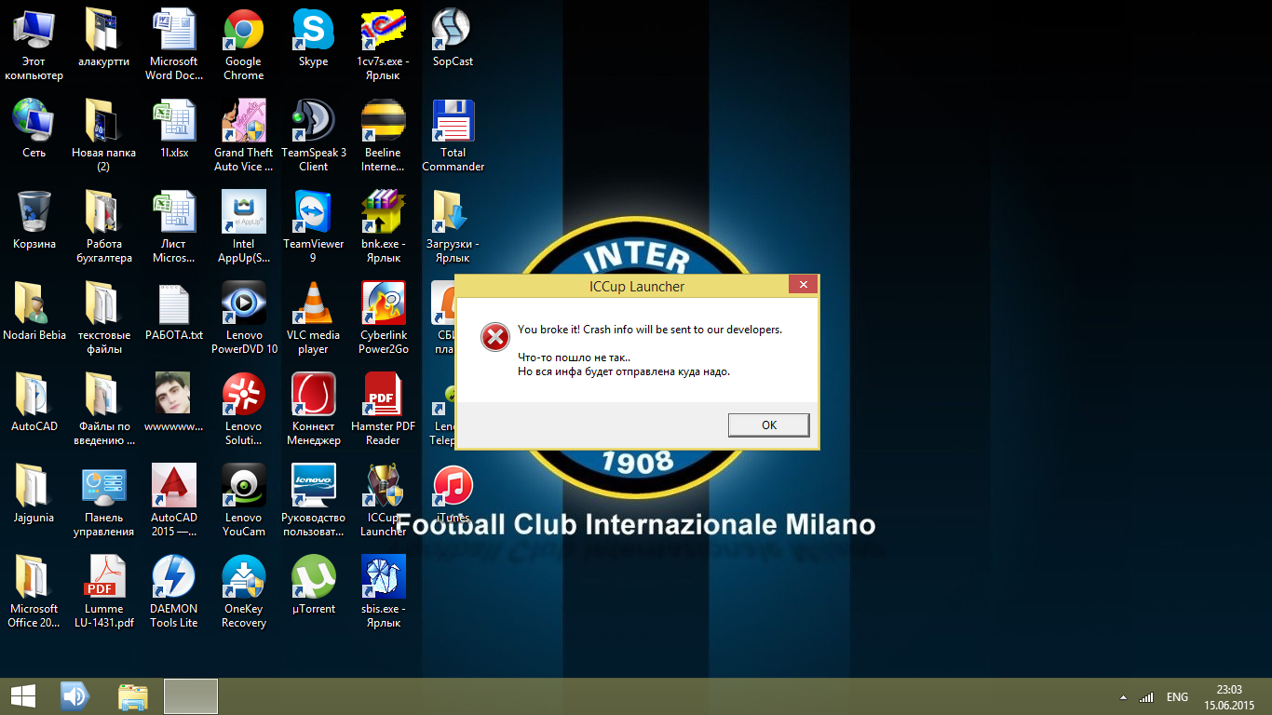Select the Intel AppUp shortcut
The image size is (1272, 715).
tap(243, 227)
